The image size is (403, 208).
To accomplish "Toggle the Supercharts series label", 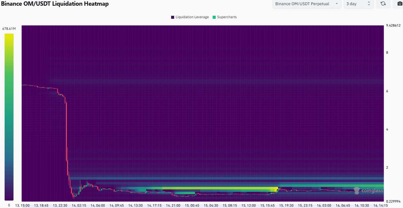I will tap(227, 17).
